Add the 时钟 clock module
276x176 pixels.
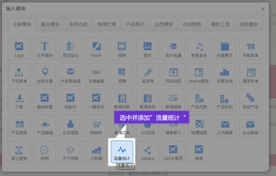(x=45, y=152)
